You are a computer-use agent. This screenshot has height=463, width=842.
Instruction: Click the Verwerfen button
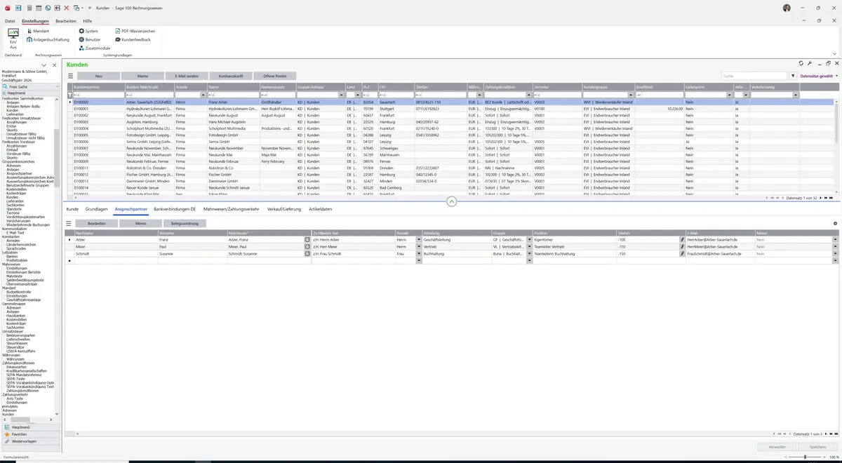click(777, 447)
